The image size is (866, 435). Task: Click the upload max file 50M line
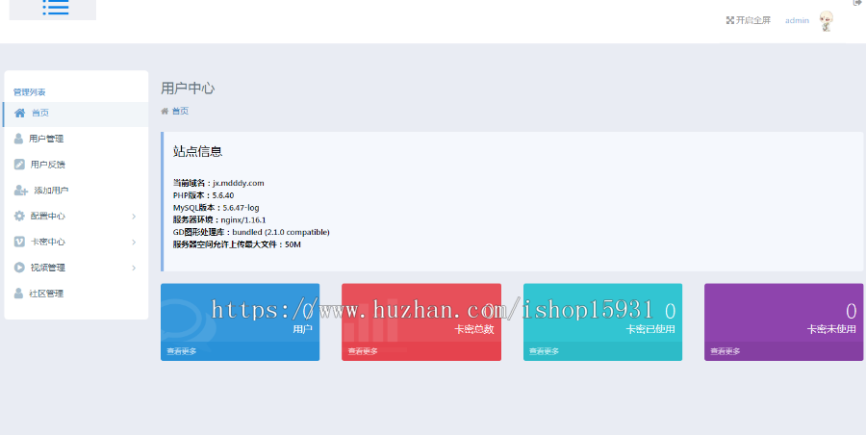(x=237, y=244)
